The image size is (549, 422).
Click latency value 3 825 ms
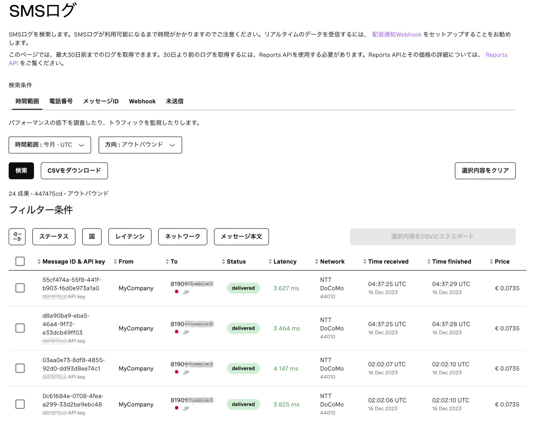[287, 404]
